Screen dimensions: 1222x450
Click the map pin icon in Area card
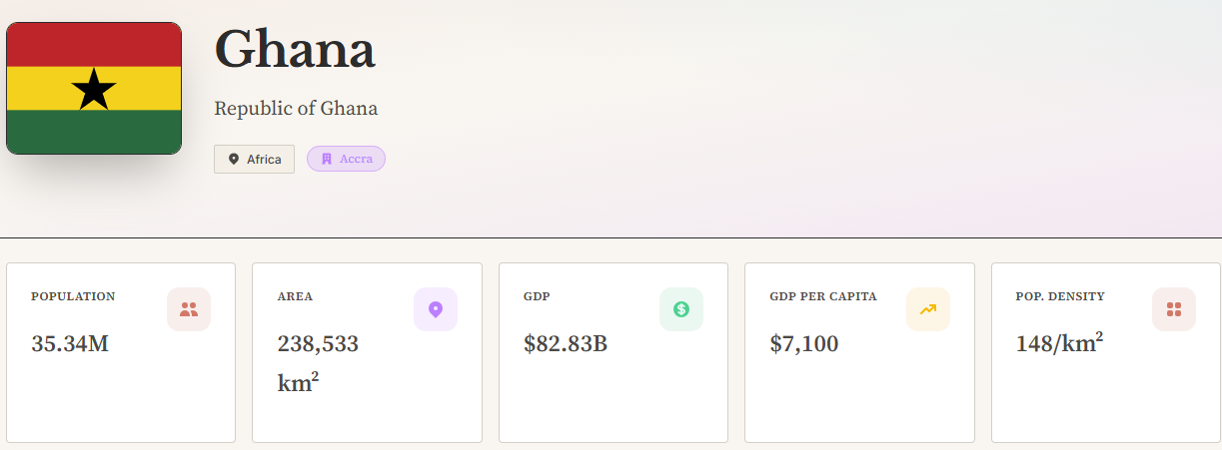point(436,309)
